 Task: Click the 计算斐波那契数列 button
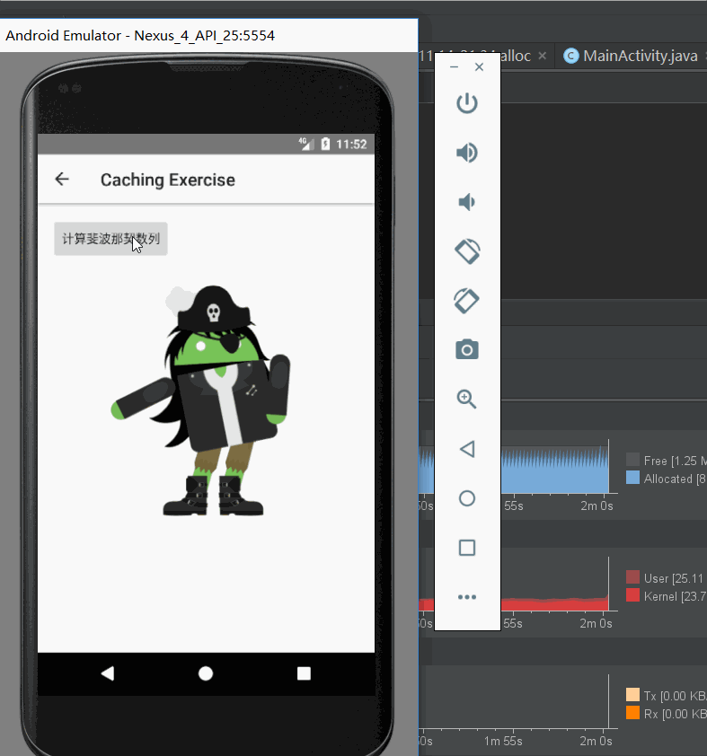(x=110, y=239)
